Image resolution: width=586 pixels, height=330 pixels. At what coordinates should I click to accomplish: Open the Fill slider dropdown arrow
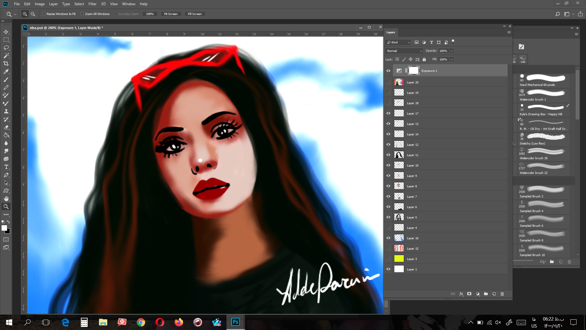pos(452,59)
